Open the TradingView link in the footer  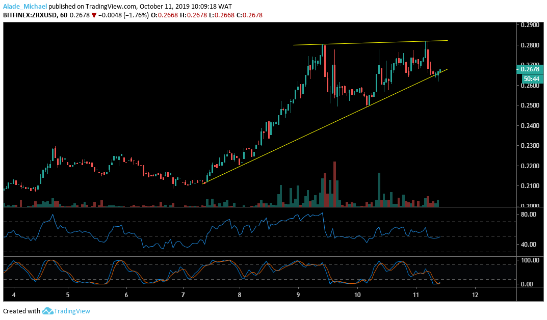[x=73, y=311]
